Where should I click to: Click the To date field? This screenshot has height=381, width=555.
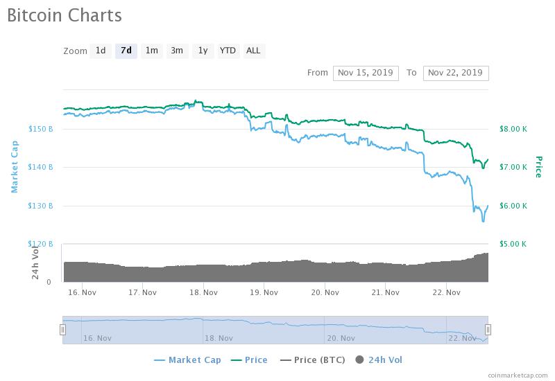456,73
